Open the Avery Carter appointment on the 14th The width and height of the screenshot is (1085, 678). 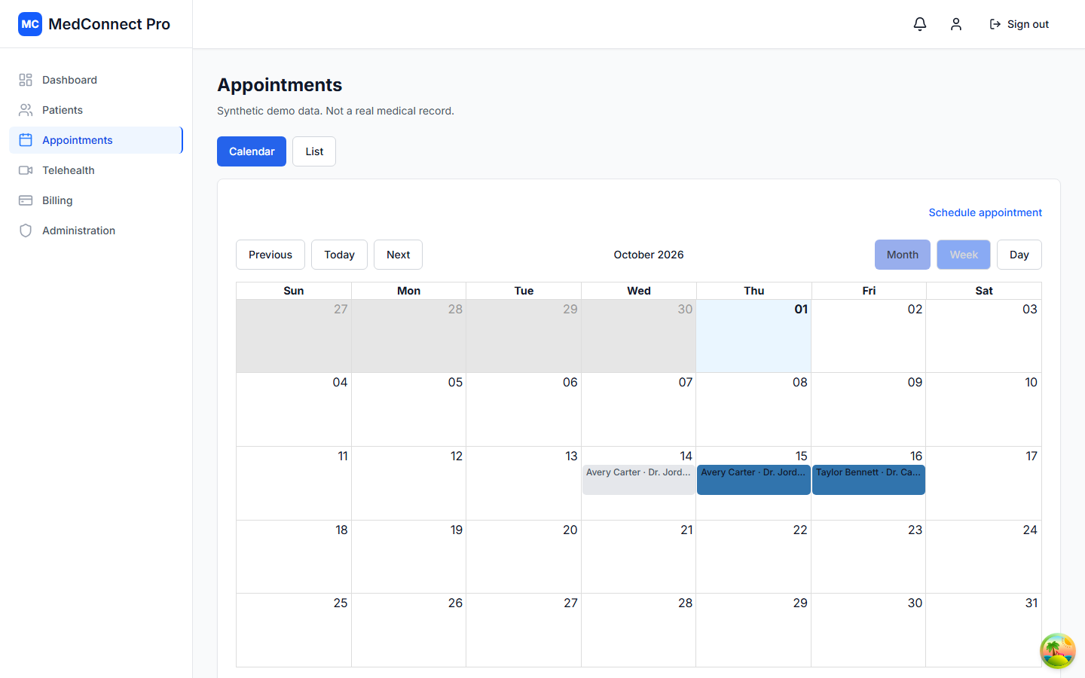[x=639, y=480]
